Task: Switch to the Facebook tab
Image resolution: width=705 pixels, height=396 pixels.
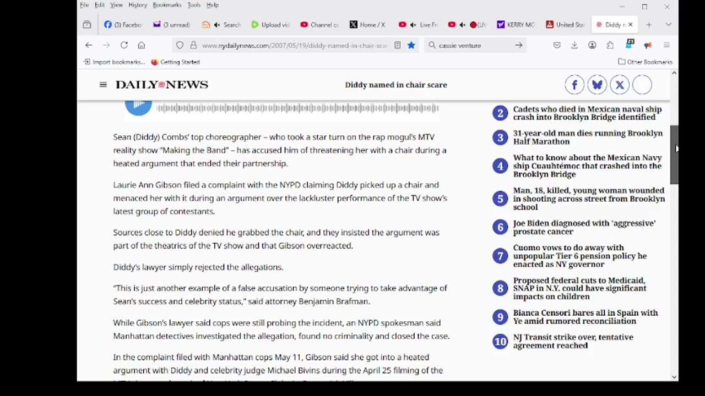Action: click(x=123, y=25)
